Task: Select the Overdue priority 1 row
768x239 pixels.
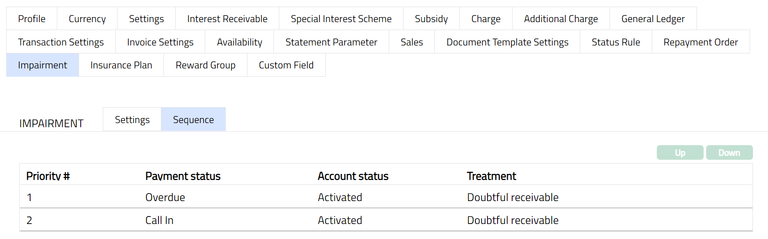Action: click(x=165, y=197)
